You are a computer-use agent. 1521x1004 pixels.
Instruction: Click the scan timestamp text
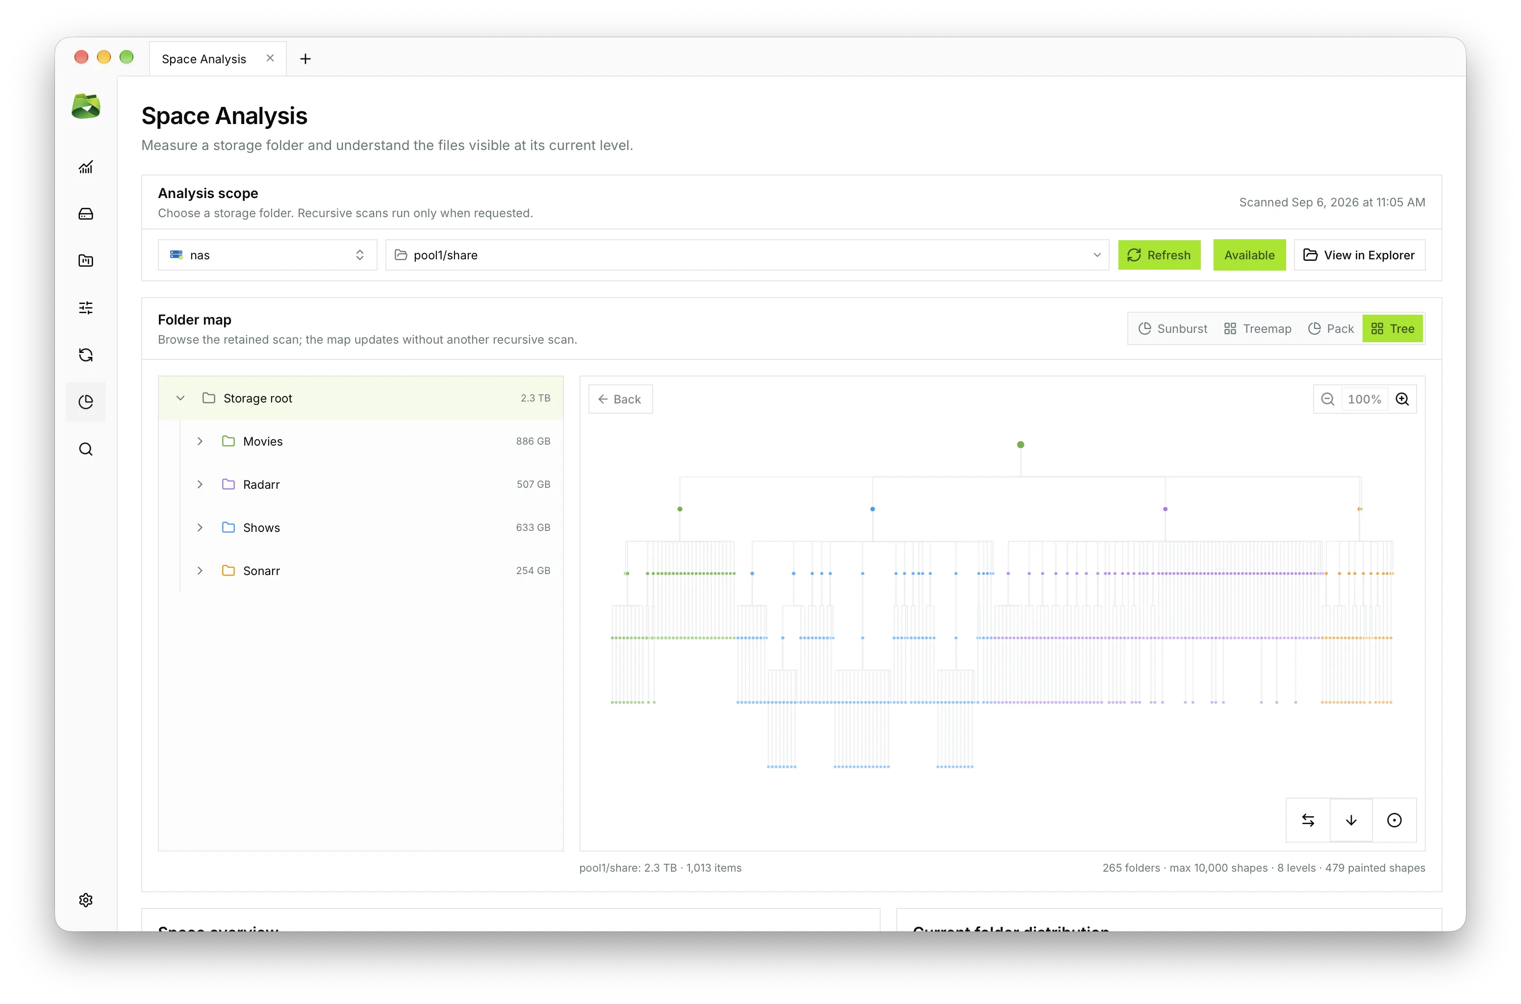click(1332, 202)
